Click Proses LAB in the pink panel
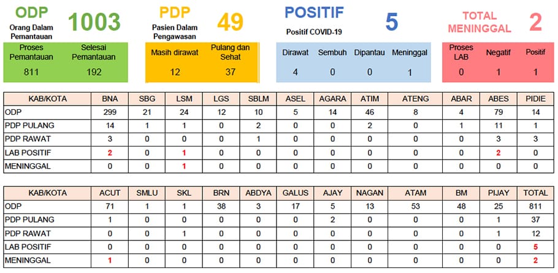 (x=461, y=52)
